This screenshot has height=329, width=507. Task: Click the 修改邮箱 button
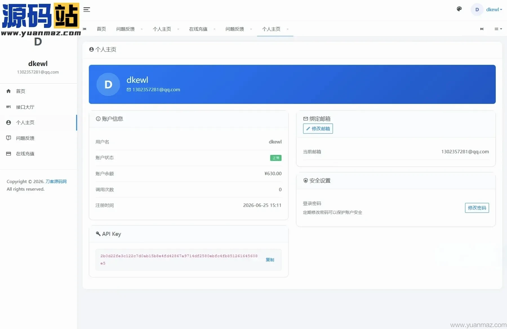tap(318, 128)
